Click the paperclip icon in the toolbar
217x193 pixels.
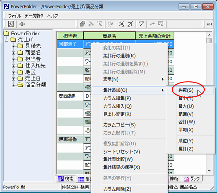(x=83, y=24)
